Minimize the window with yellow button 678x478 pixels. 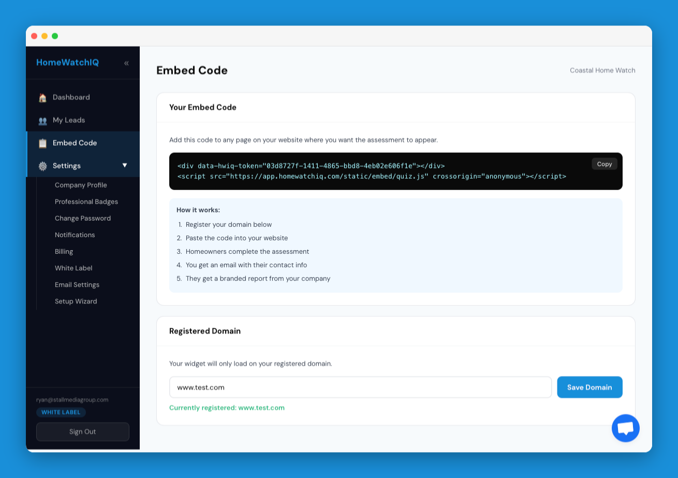[x=45, y=36]
